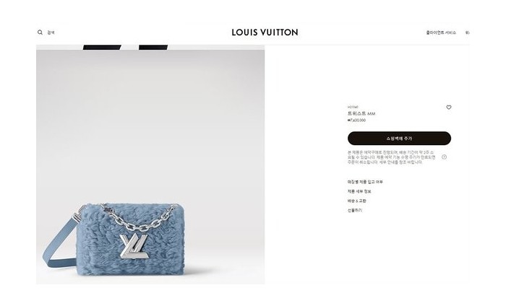Read the pre-order notice paragraph
This screenshot has height=306, width=506.
(x=391, y=157)
